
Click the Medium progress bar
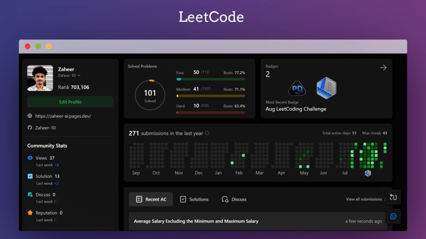(x=210, y=96)
